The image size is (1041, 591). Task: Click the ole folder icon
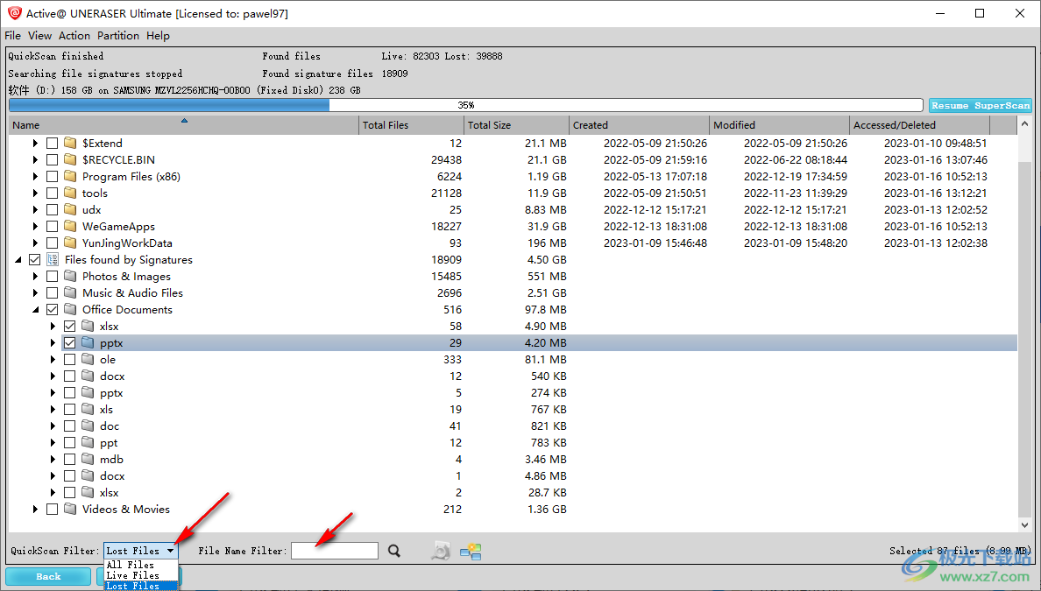pyautogui.click(x=89, y=359)
